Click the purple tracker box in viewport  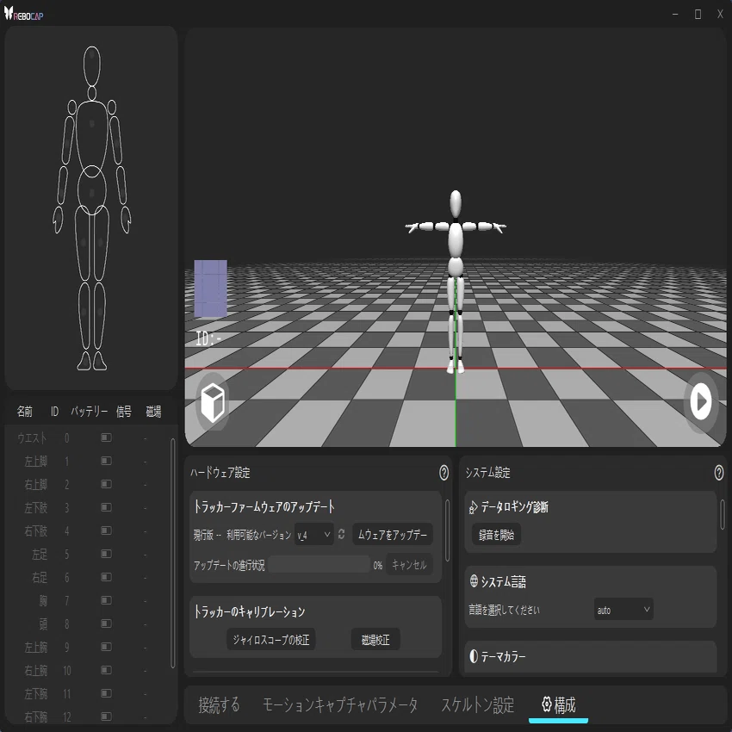coord(210,288)
